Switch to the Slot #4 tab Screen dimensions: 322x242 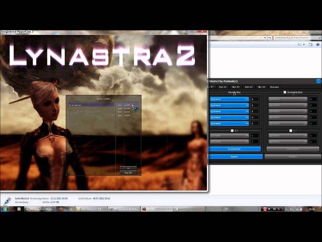point(249,87)
